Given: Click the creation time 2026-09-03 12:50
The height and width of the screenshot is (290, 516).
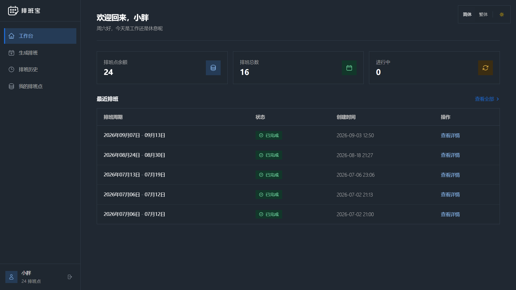Looking at the screenshot, I should pyautogui.click(x=355, y=135).
